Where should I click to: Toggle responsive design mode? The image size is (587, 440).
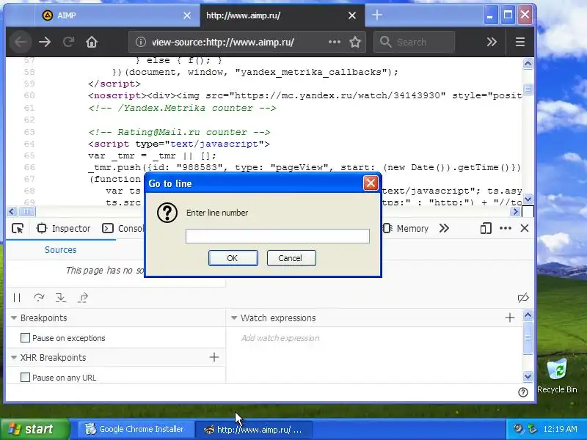coord(486,228)
